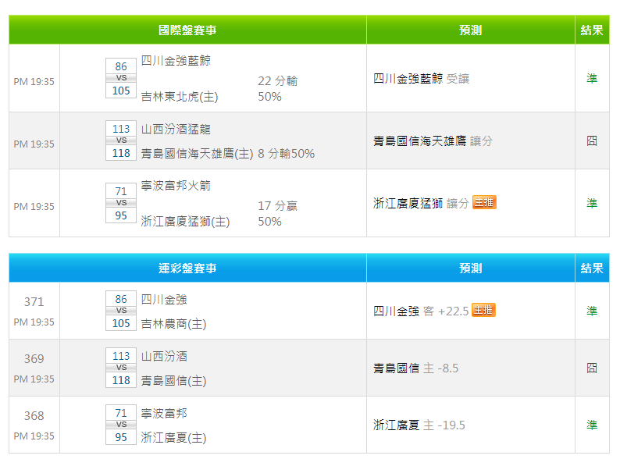The image size is (620, 459).
Task: Click the score 105 next to 吉林東北虎(主)
Action: pos(121,91)
